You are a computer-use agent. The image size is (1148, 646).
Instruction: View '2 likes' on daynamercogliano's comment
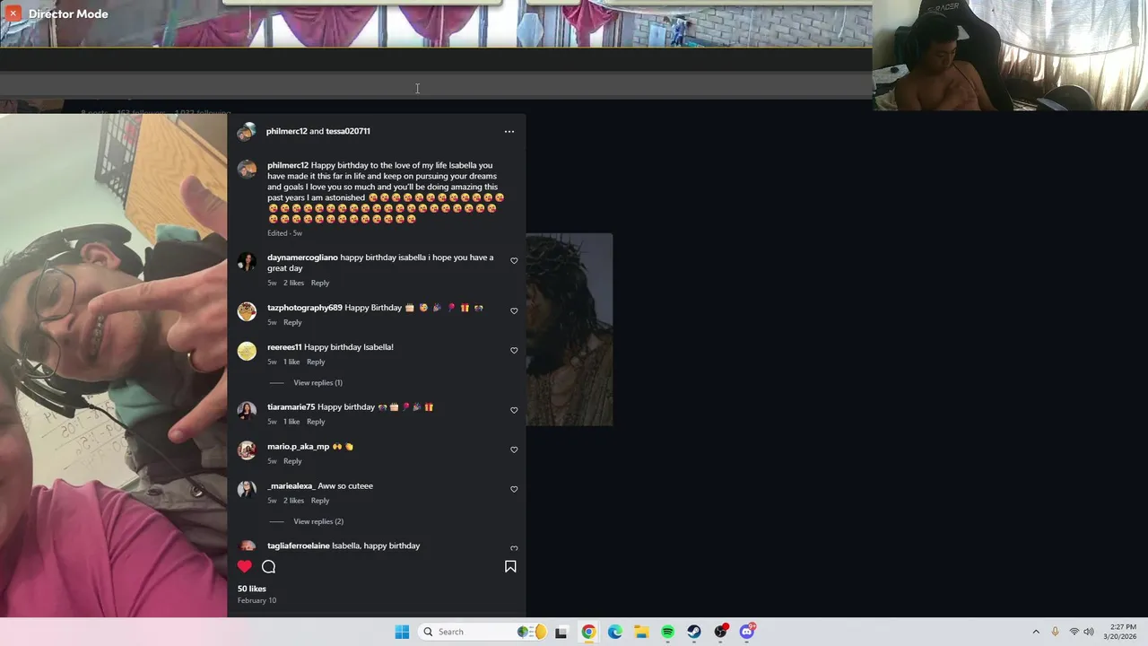tap(294, 283)
